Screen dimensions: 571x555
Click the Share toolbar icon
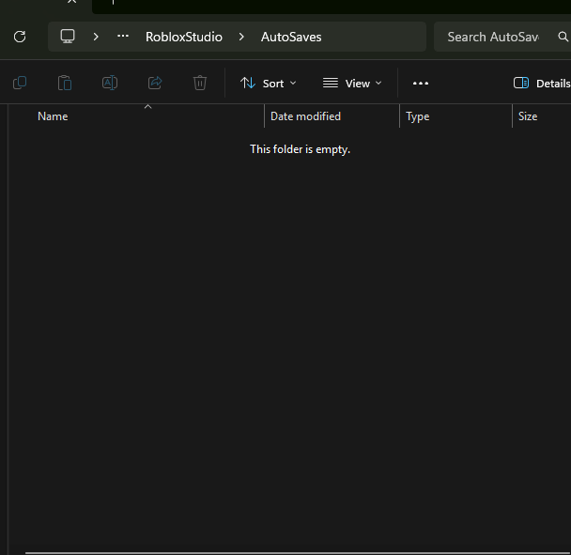155,83
